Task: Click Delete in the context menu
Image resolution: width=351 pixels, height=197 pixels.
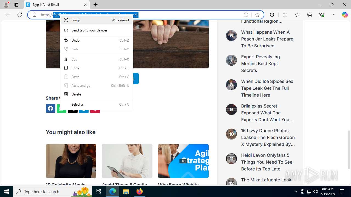Action: [96, 94]
